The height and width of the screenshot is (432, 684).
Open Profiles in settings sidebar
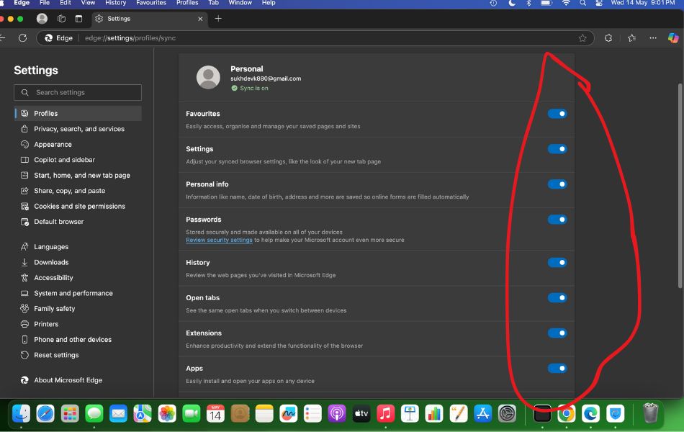pyautogui.click(x=78, y=114)
